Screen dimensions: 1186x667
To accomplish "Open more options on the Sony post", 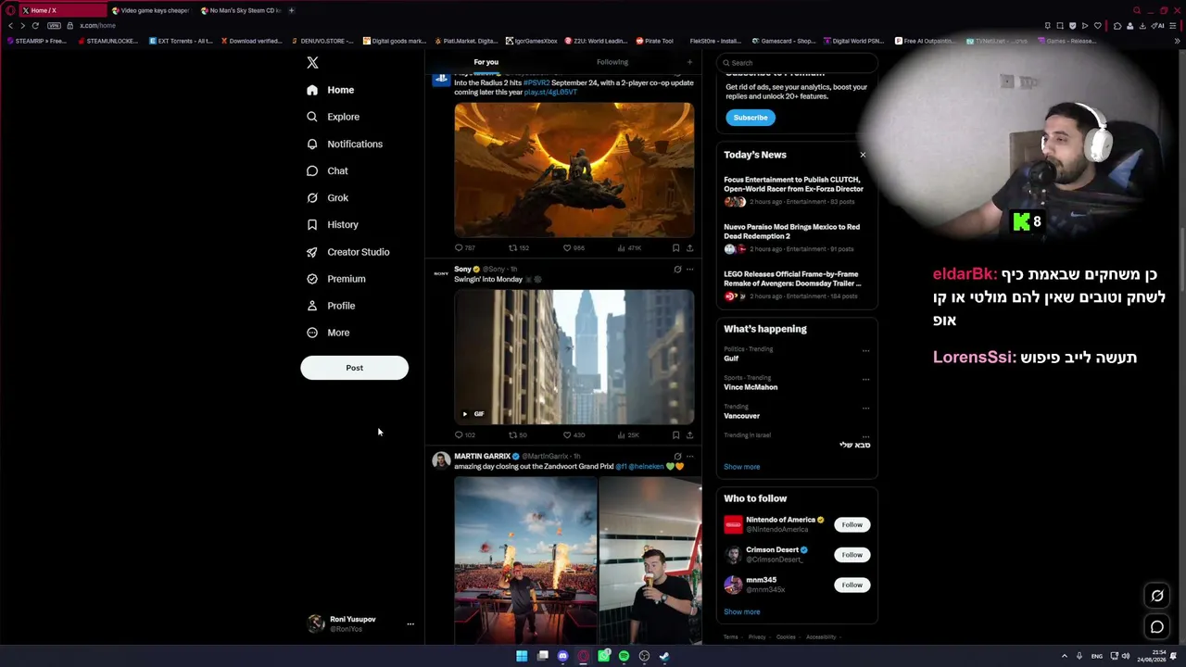I will point(689,270).
